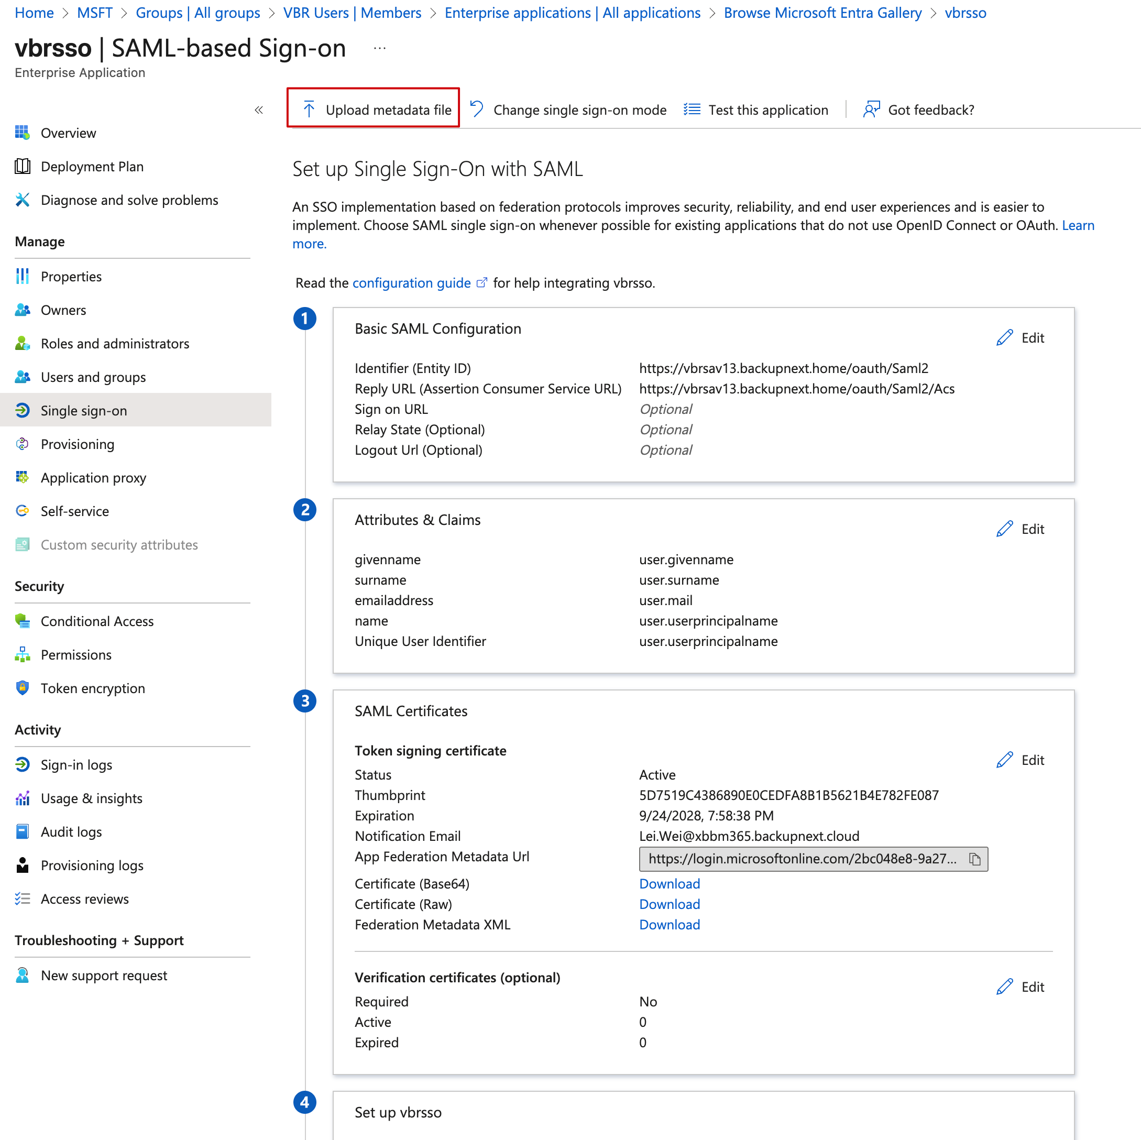Click the Got feedback person icon
The image size is (1141, 1140).
tap(871, 109)
